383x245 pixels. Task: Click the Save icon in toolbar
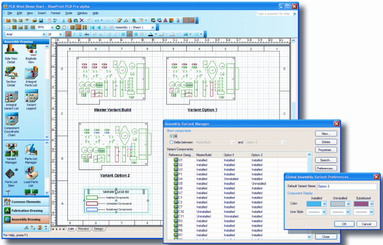[x=41, y=20]
